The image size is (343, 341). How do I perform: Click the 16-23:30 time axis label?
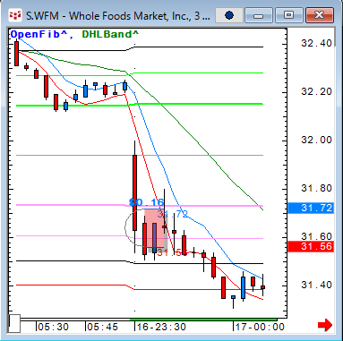click(x=161, y=327)
